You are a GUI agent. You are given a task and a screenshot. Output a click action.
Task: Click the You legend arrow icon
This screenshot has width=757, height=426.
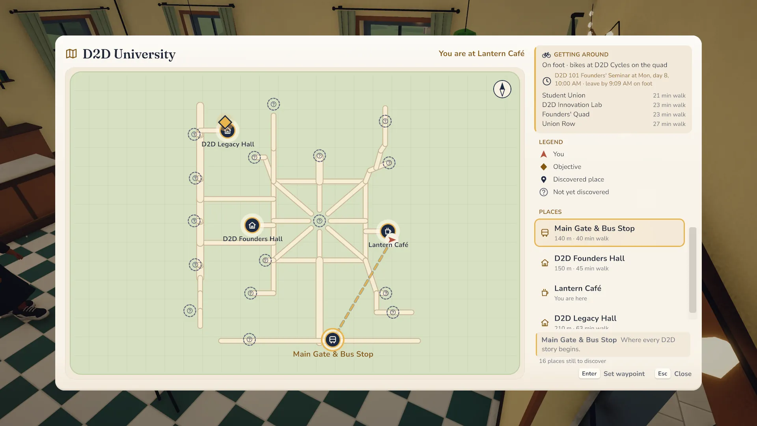[544, 154]
